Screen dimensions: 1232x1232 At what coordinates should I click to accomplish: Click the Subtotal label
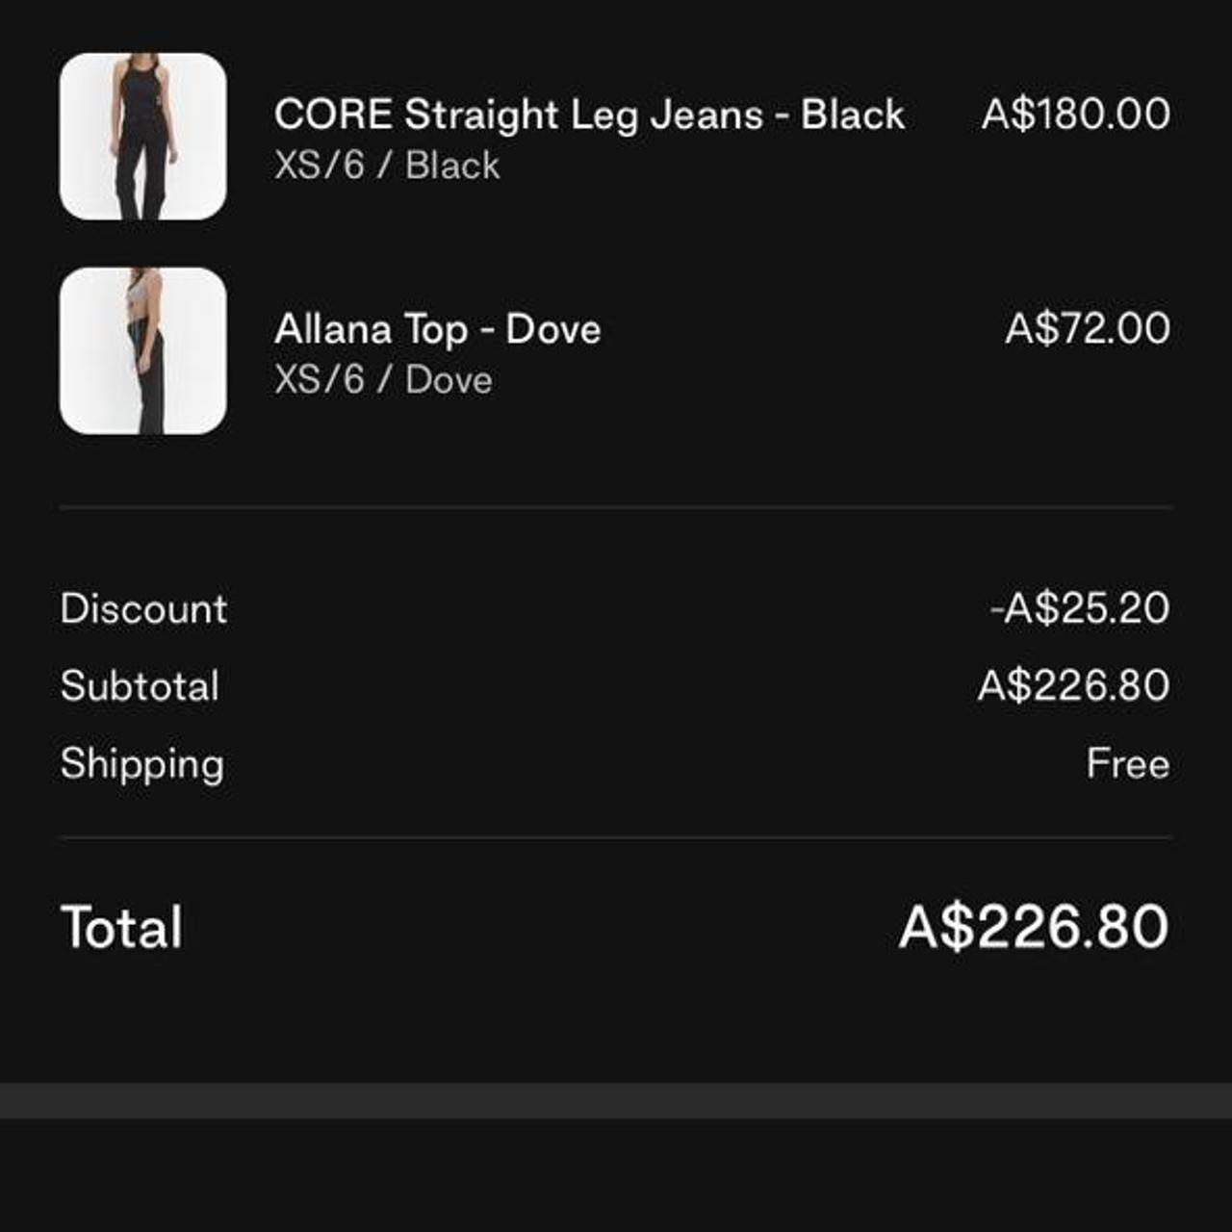click(141, 684)
